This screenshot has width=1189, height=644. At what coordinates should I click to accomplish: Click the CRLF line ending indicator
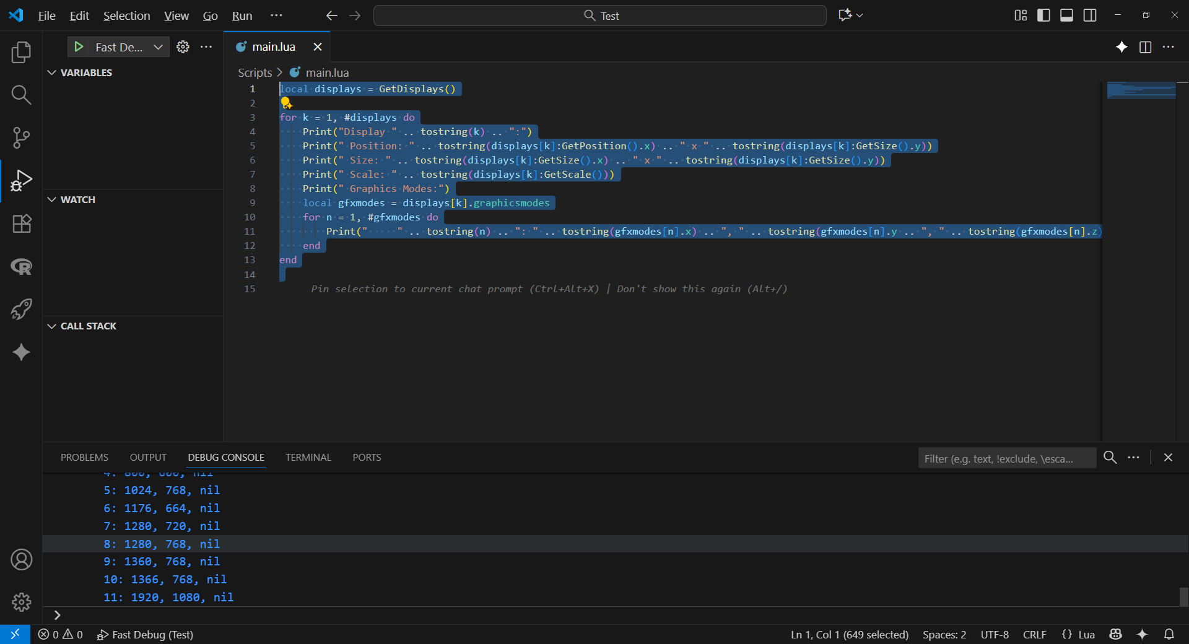1034,635
